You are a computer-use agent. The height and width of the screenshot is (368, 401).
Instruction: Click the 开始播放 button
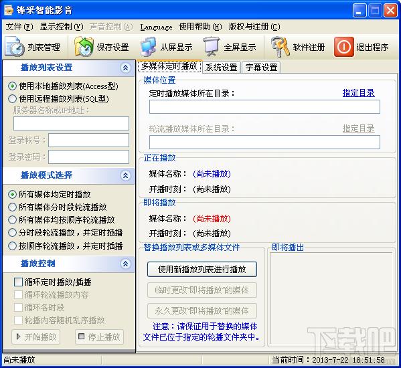point(35,337)
